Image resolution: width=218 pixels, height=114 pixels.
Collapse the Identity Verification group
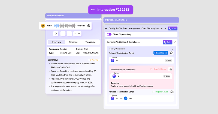coord(172,49)
